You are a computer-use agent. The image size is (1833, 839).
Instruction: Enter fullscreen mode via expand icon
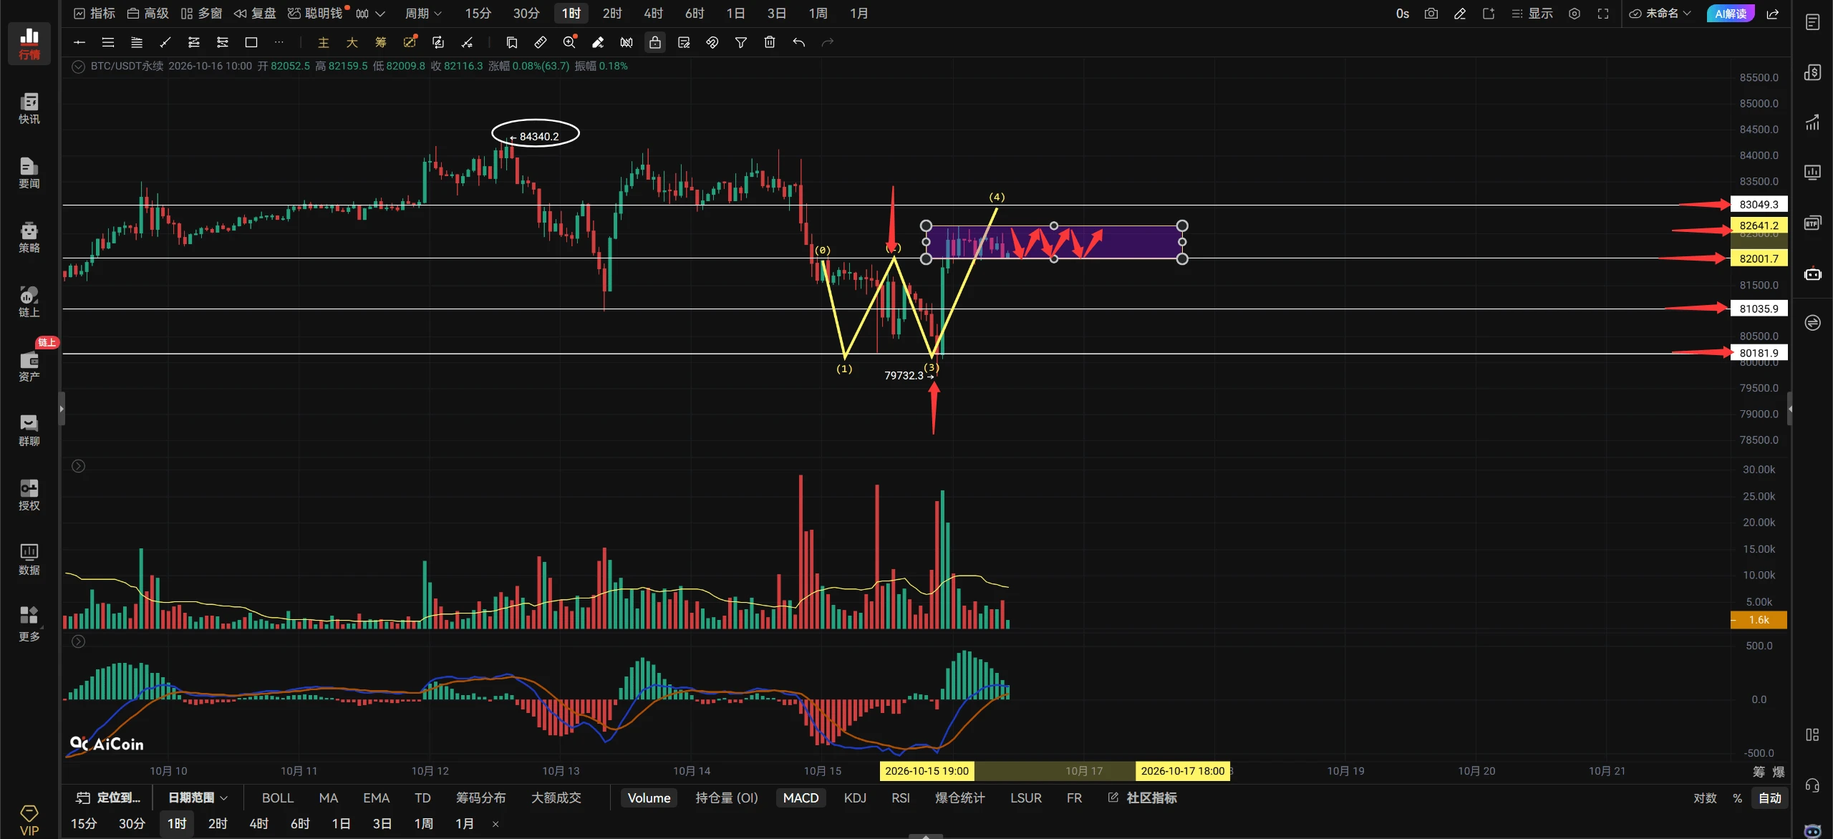coord(1603,14)
